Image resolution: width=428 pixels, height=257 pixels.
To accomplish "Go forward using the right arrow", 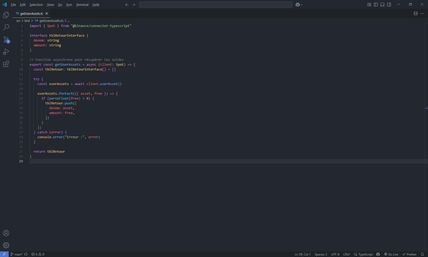I will 133,5.
